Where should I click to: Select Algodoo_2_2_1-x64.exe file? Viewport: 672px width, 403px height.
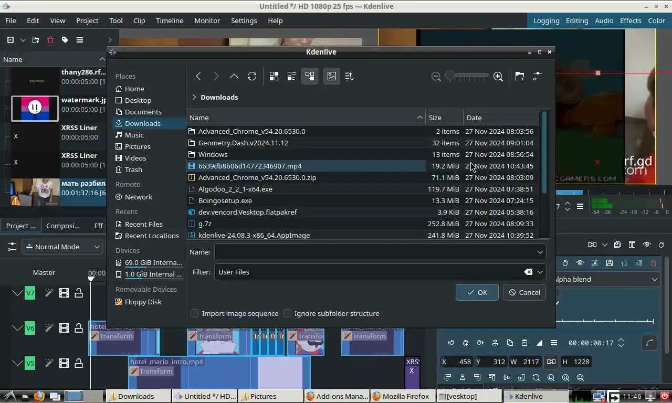[x=306, y=189]
